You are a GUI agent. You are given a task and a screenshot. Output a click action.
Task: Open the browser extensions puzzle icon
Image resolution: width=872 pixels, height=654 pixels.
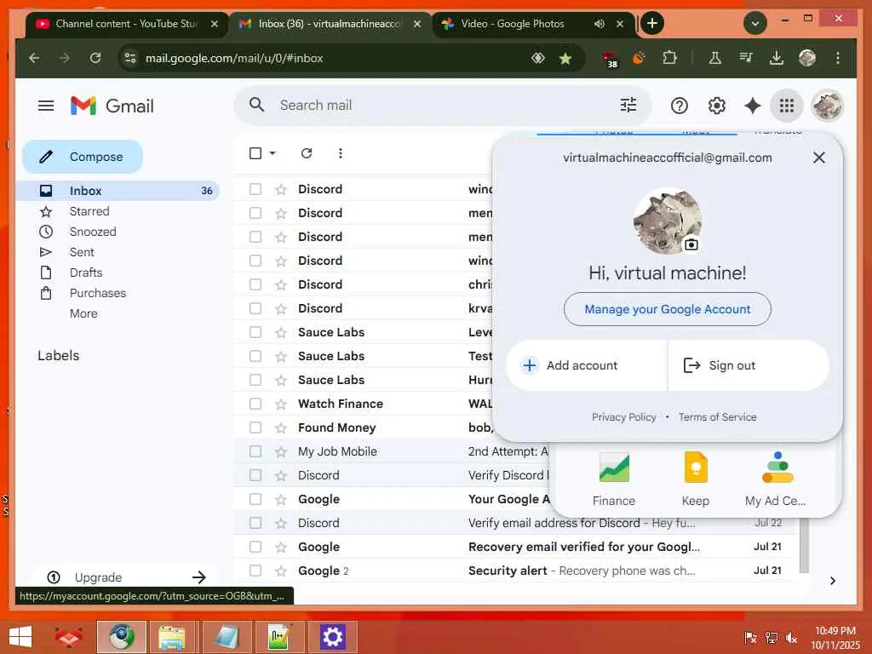point(669,58)
